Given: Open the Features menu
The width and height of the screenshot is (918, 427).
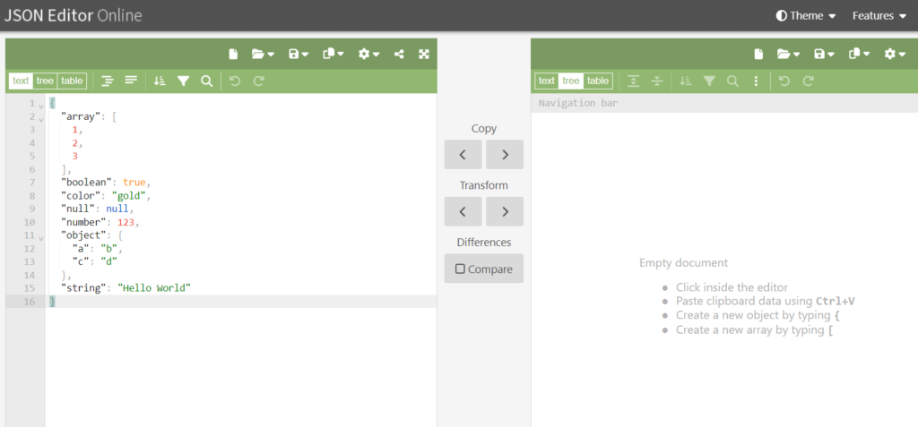Looking at the screenshot, I should [x=879, y=15].
